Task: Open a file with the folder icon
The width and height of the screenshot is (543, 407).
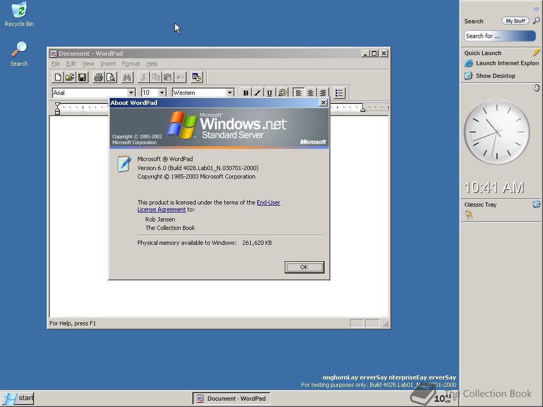Action: 70,77
